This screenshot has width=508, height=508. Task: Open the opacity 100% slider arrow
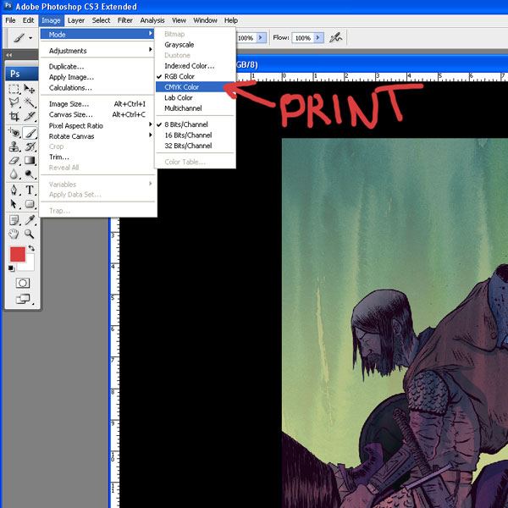click(261, 38)
